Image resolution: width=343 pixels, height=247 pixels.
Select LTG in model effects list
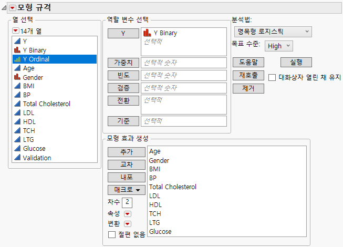click(x=154, y=223)
